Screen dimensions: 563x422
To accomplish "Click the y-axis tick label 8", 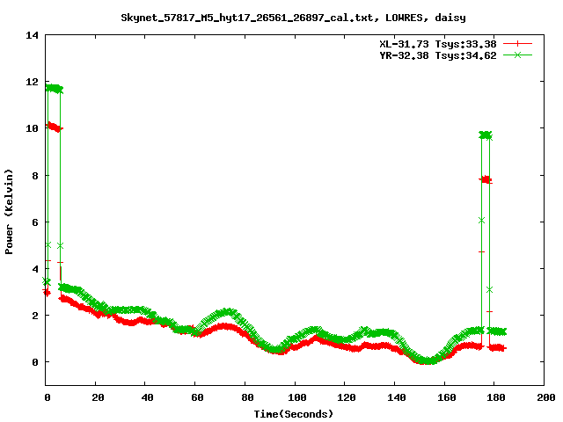I will coord(35,176).
